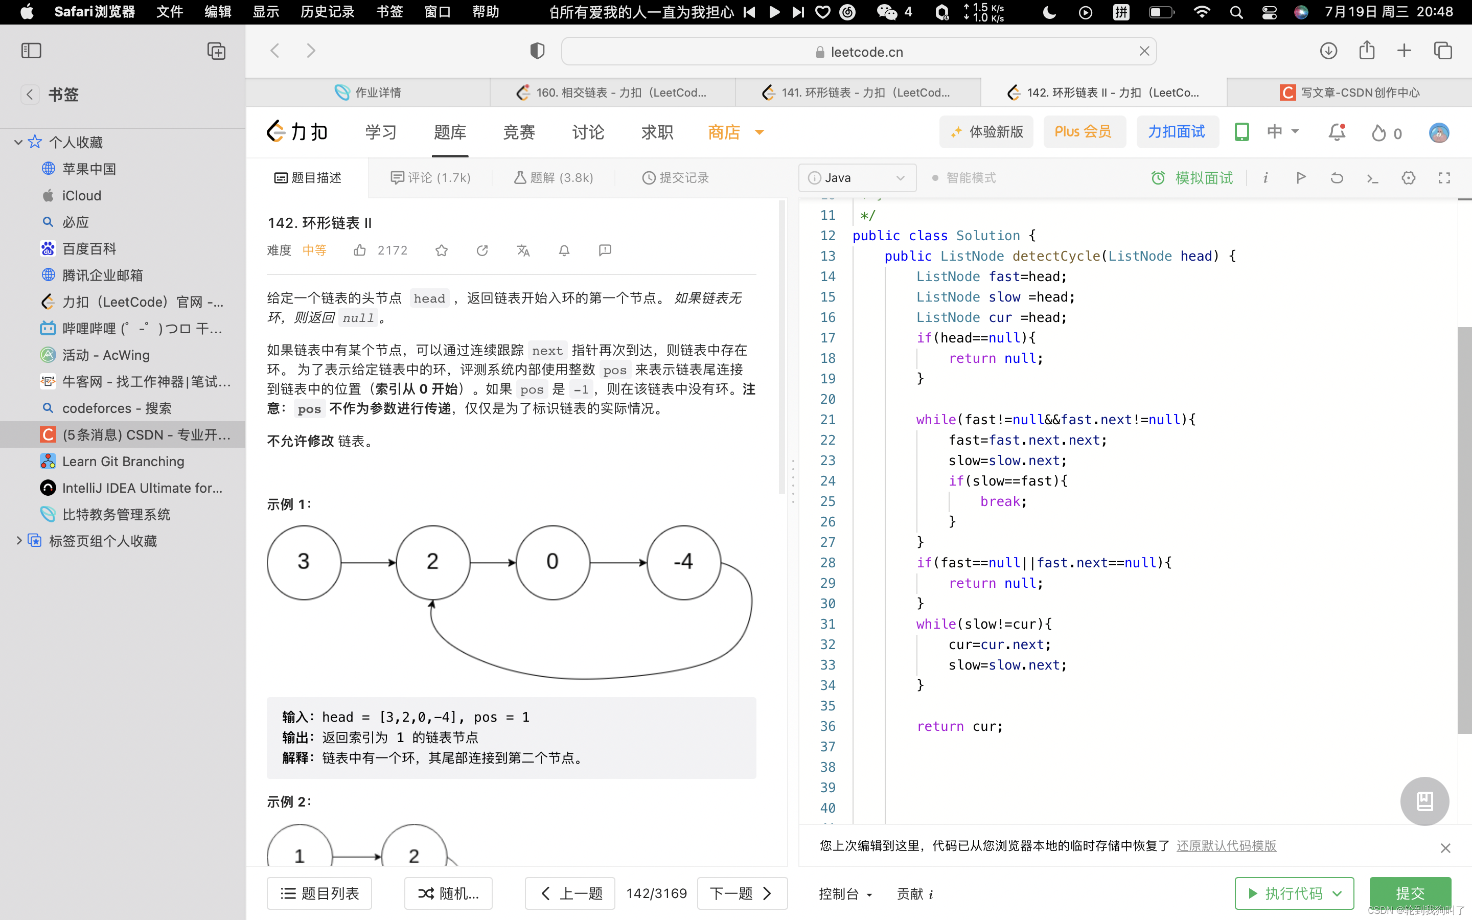Image resolution: width=1472 pixels, height=920 pixels.
Task: Enter fullscreen editor mode icon
Action: pyautogui.click(x=1444, y=178)
